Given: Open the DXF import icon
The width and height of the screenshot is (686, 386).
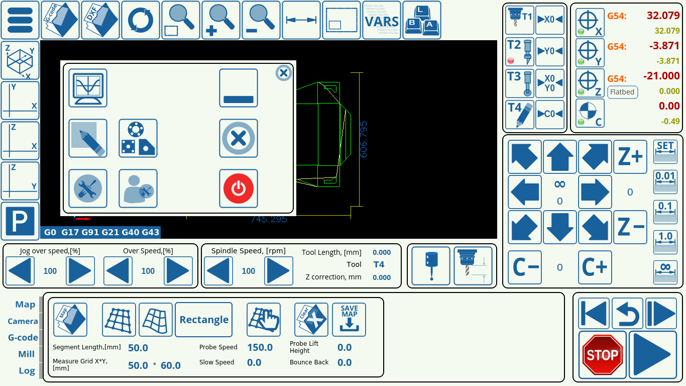Looking at the screenshot, I should [x=100, y=20].
